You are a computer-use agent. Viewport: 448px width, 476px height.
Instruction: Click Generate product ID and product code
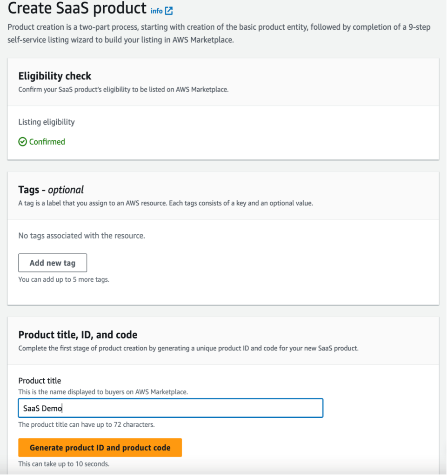pyautogui.click(x=100, y=447)
